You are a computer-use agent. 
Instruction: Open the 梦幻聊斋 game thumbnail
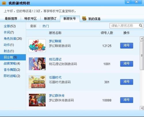click(37, 46)
